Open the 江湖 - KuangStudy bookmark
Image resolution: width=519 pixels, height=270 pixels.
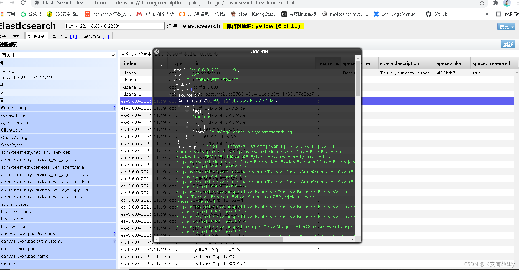click(253, 14)
